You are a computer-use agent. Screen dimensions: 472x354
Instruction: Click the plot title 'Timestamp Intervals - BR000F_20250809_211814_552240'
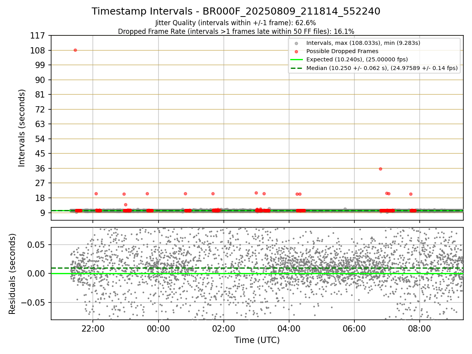pos(236,11)
